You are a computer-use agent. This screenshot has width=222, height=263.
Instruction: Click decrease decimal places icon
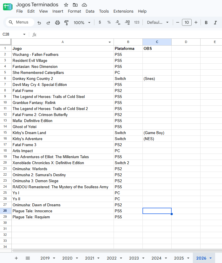point(118,22)
